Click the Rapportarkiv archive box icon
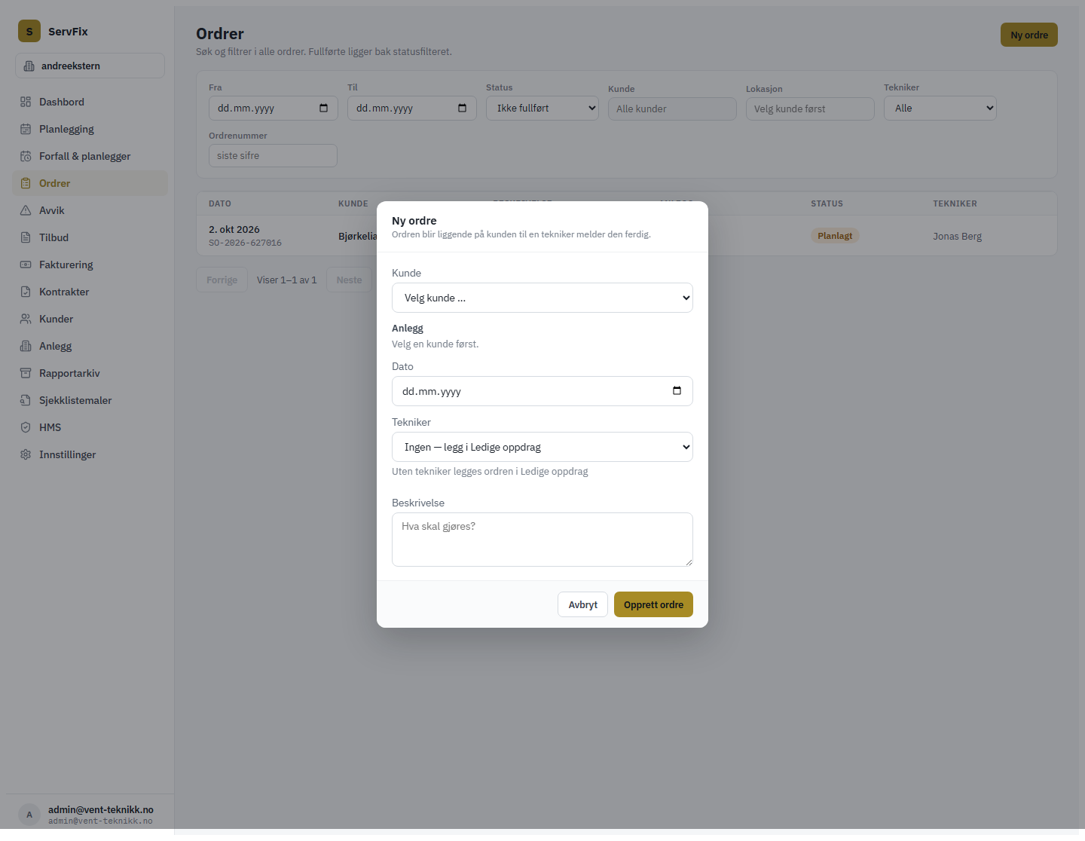The image size is (1085, 841). (26, 373)
